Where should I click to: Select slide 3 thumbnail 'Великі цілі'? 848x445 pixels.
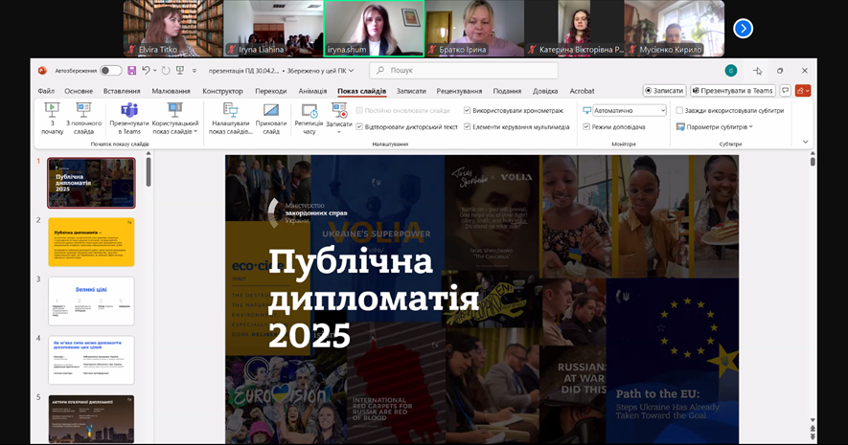pyautogui.click(x=92, y=300)
